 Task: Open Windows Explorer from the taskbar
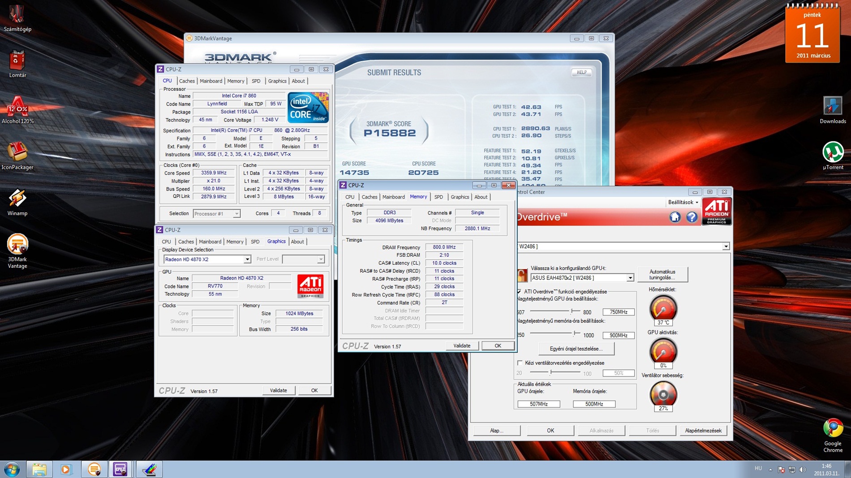tap(39, 470)
